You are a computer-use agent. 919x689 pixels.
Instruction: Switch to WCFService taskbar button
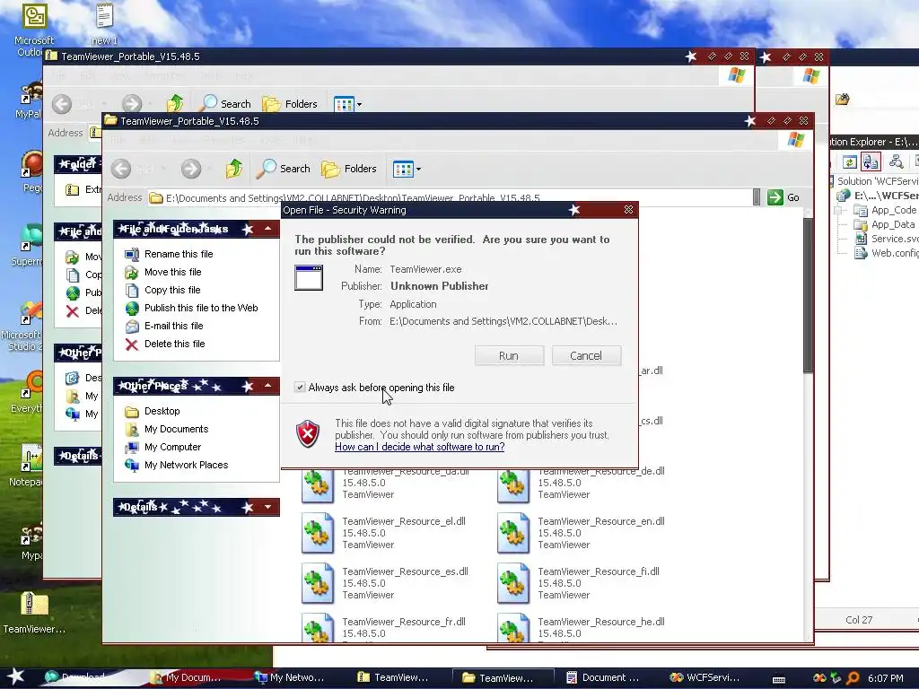[705, 678]
